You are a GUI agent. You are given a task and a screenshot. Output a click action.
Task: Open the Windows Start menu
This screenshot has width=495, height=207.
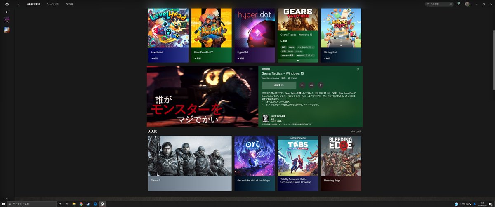point(3,204)
